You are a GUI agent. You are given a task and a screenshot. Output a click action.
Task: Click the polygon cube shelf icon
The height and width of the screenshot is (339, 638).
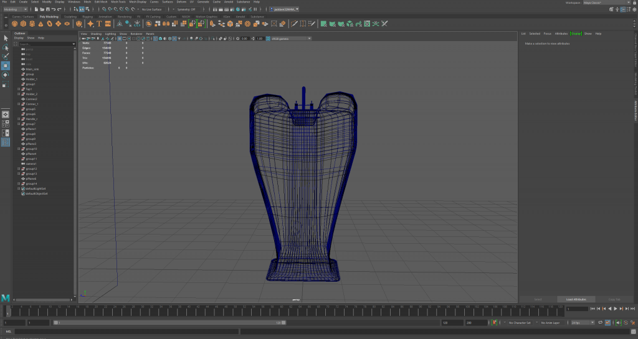[24, 24]
